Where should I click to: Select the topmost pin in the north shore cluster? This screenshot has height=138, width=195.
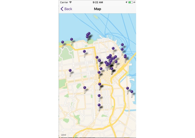[x=89, y=34]
